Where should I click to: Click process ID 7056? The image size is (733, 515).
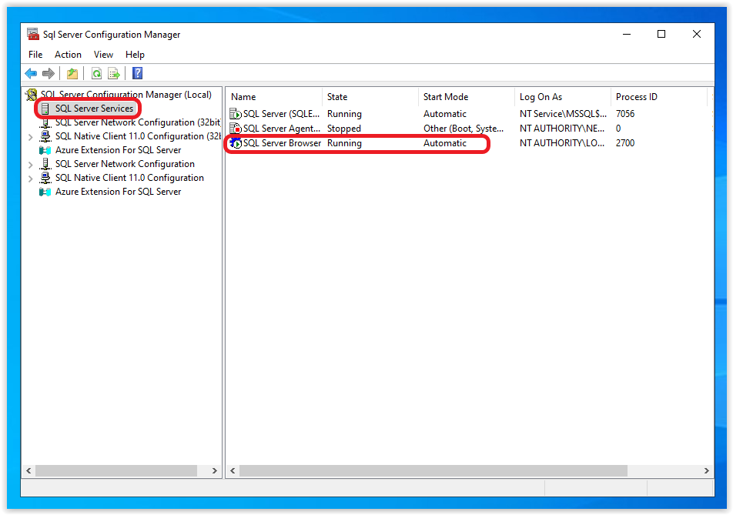[625, 114]
